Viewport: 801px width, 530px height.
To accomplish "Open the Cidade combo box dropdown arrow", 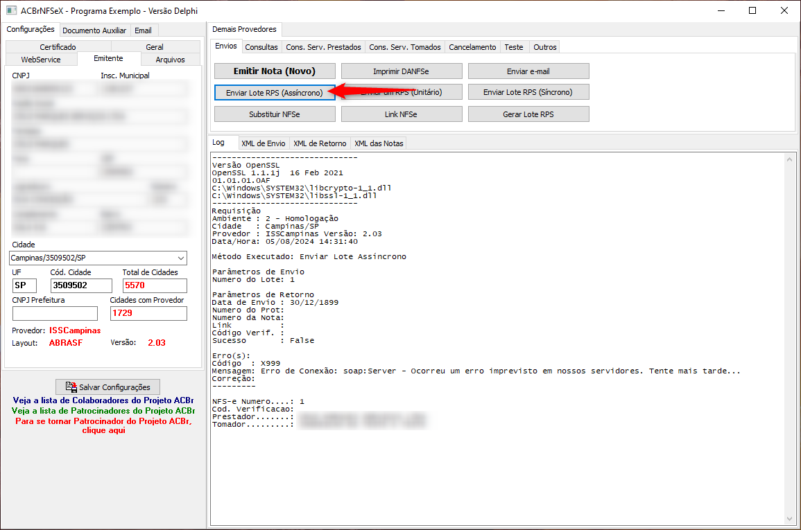I will point(181,258).
